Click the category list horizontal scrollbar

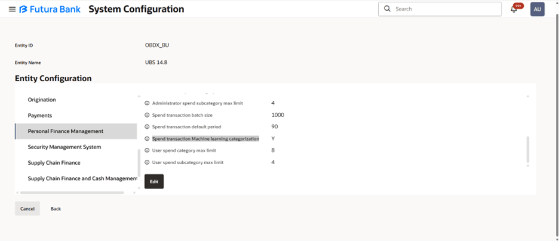72,193
